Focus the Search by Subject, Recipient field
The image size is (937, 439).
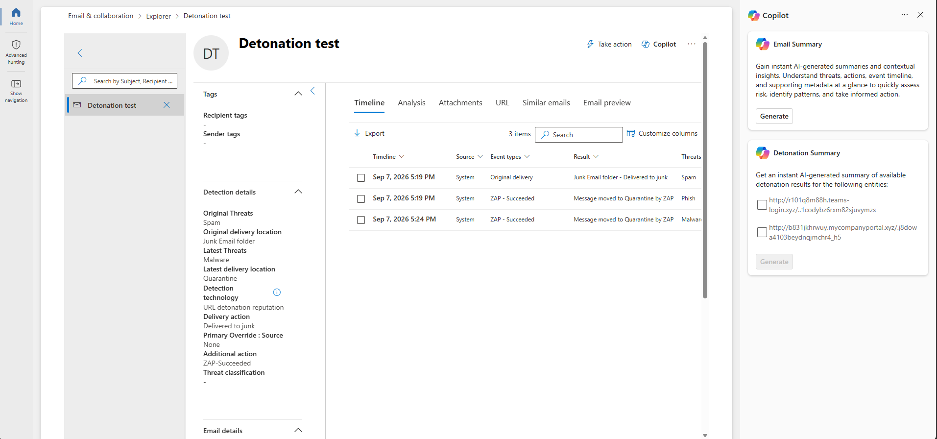pos(124,81)
